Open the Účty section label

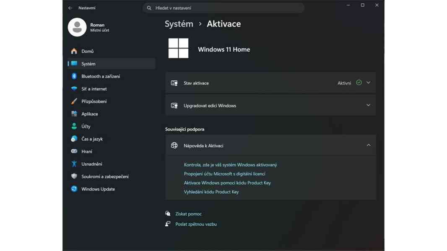point(86,126)
